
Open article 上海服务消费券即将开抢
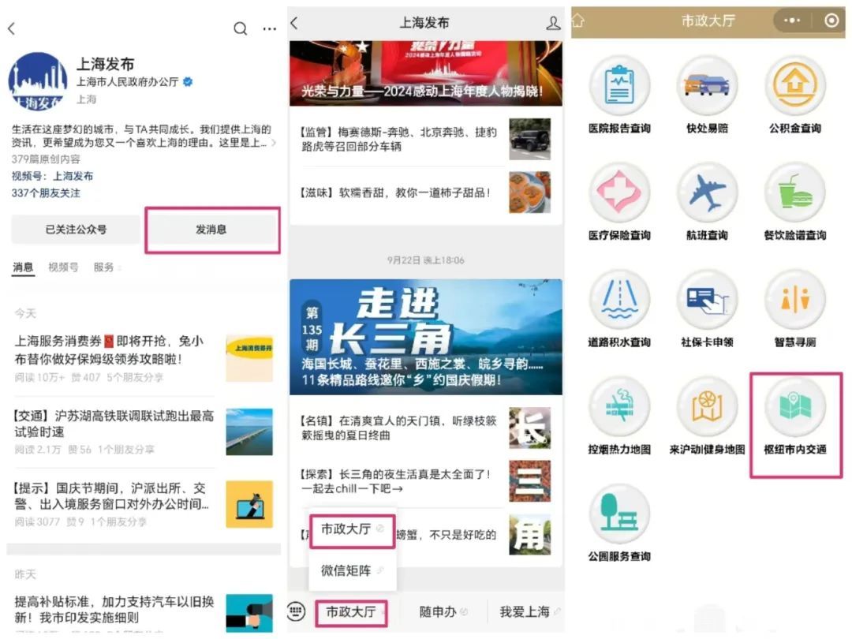coord(144,357)
